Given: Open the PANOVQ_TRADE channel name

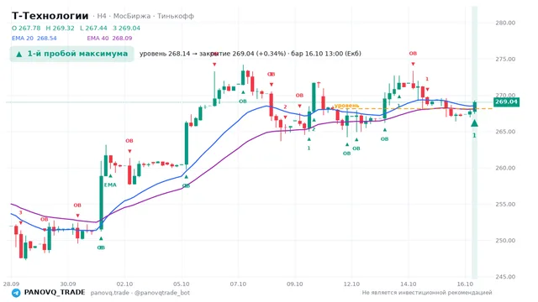Looking at the screenshot, I should click(55, 293).
